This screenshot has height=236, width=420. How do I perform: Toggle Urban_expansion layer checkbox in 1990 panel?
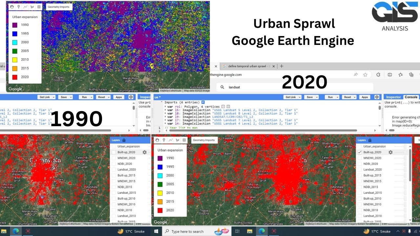[x=114, y=147]
